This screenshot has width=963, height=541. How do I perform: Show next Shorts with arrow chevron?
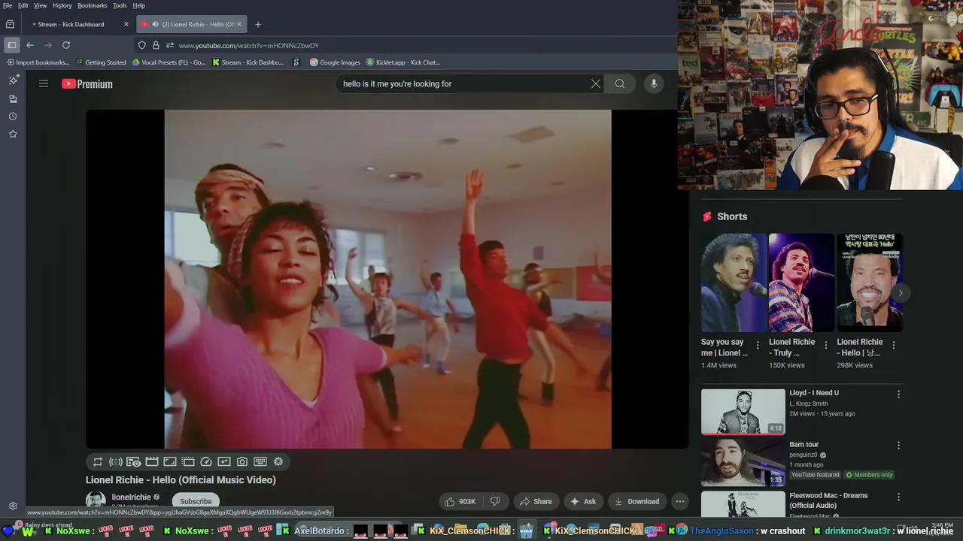pos(901,293)
